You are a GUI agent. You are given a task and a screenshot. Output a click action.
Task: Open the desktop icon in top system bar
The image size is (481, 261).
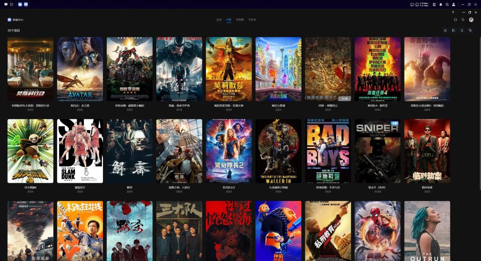(6, 4)
